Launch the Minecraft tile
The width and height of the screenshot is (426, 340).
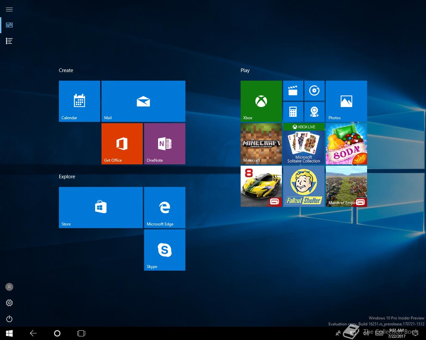(x=261, y=144)
